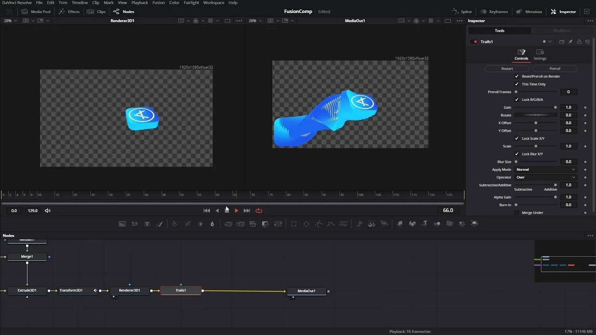Click the Media Pool icon
The width and height of the screenshot is (596, 335).
click(x=25, y=12)
